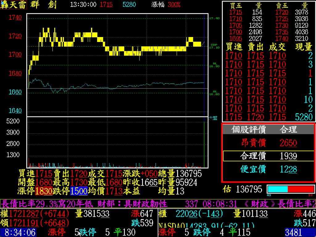Click the 大盤 label beside the chart
The image size is (316, 237).
(213, 118)
